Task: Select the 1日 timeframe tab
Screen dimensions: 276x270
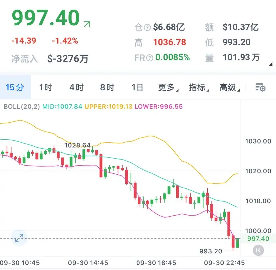Action: [137, 87]
